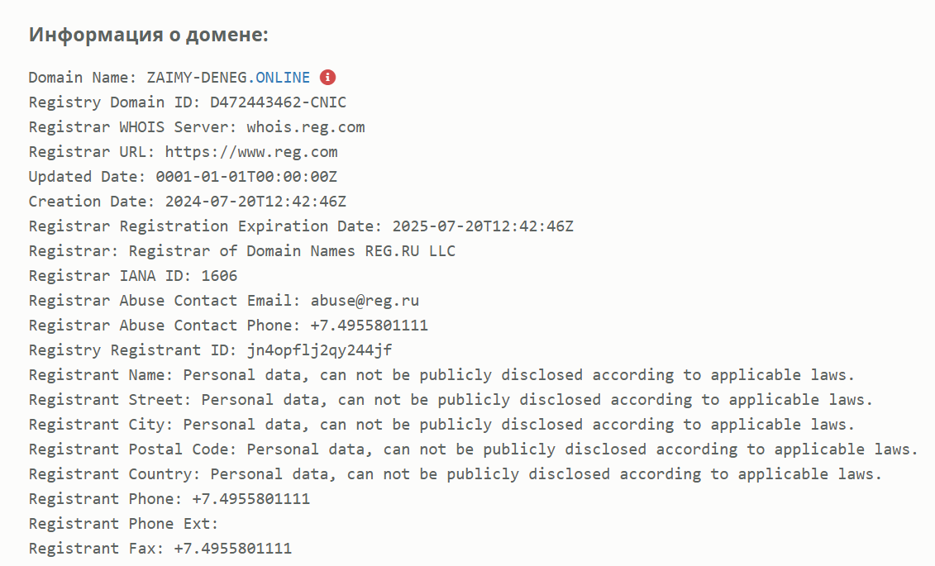935x566 pixels.
Task: Click the Информация о домене heading
Action: (x=149, y=34)
